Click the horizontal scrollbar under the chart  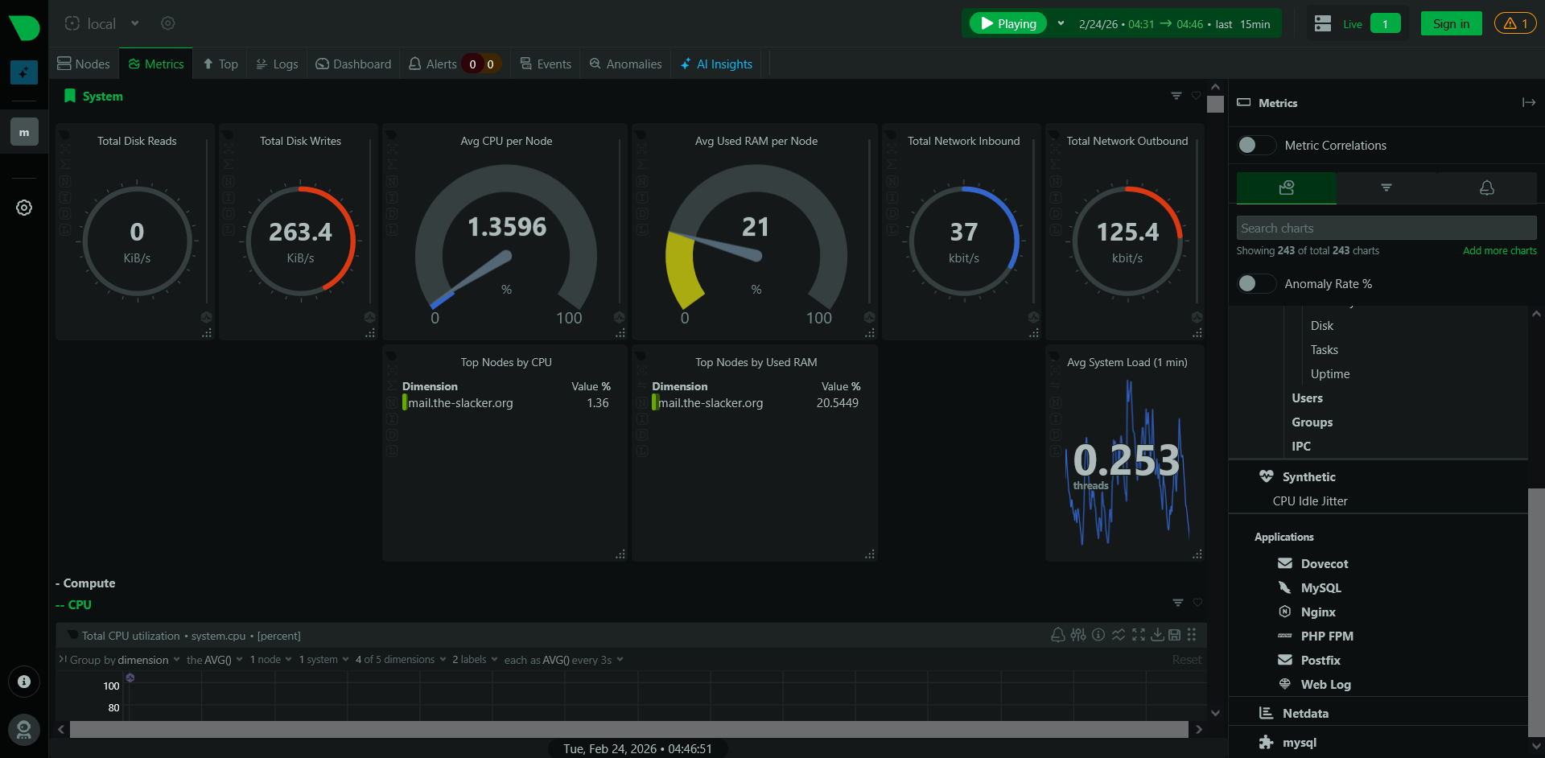tap(628, 729)
